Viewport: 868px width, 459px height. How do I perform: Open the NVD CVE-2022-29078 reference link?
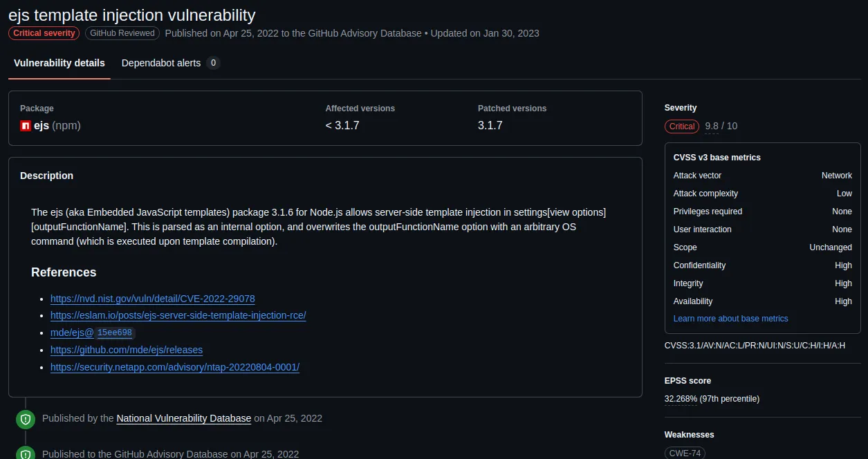click(x=152, y=299)
